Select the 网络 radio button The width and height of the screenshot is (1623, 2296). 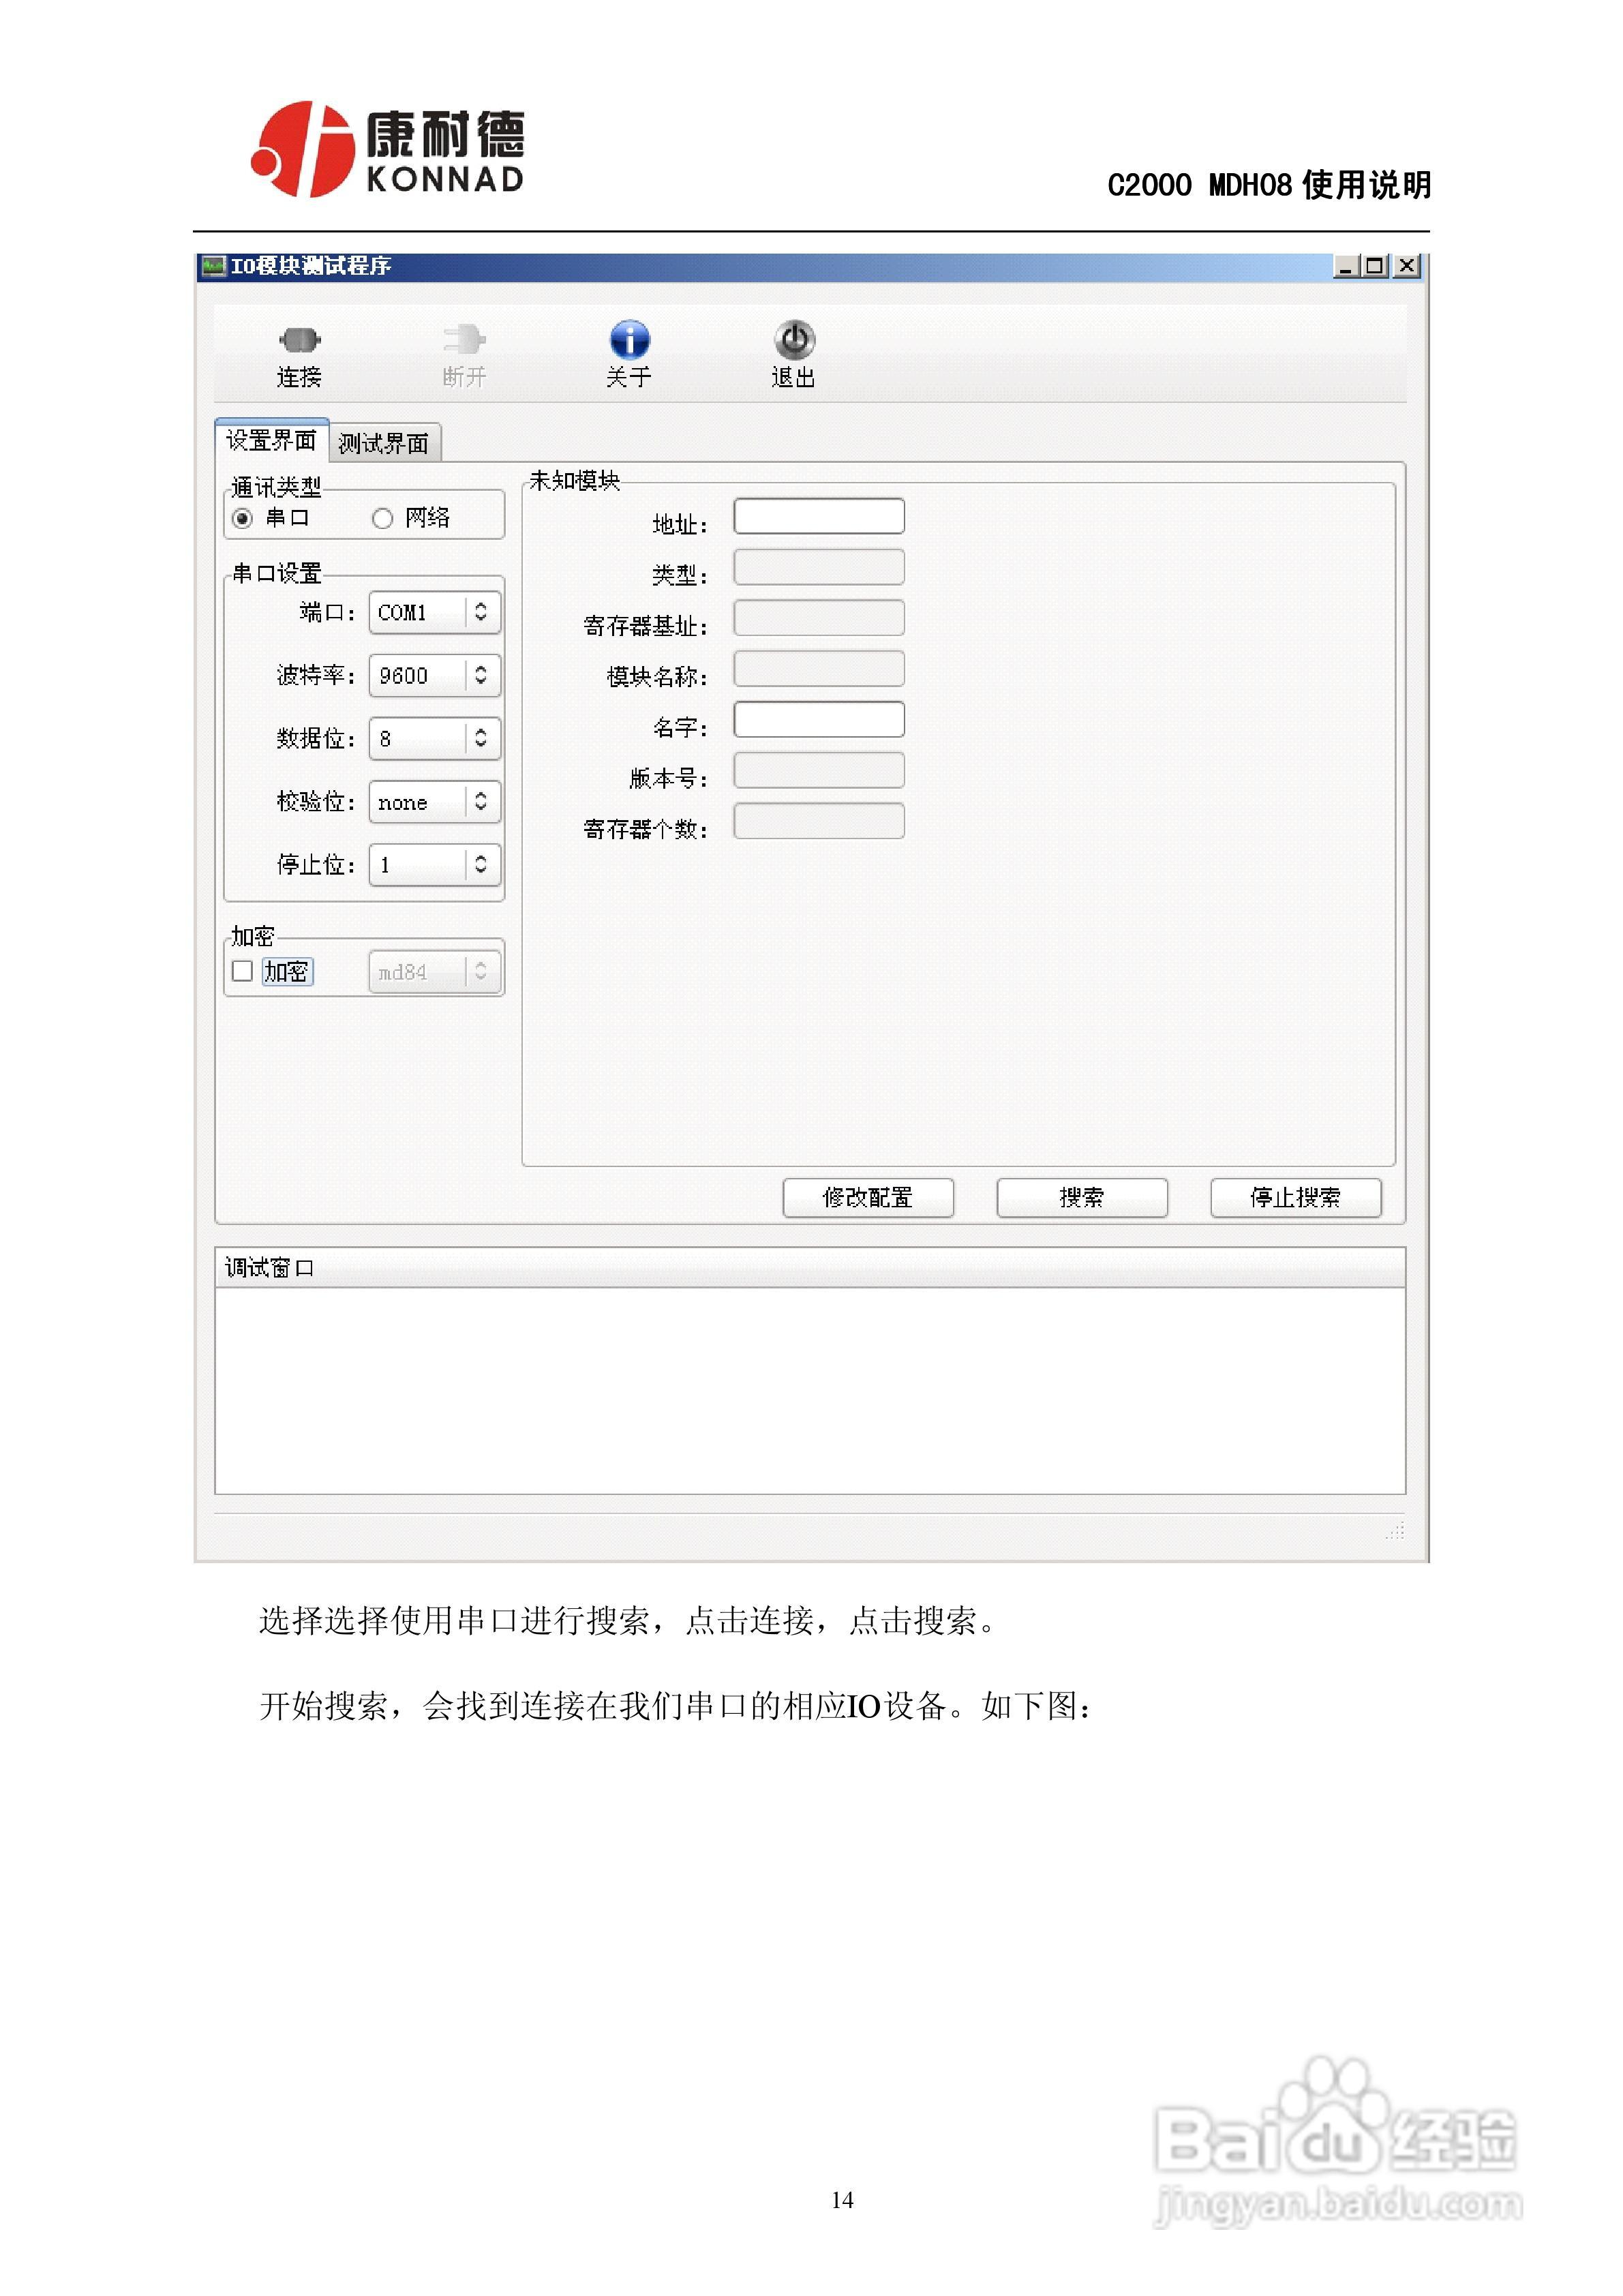click(381, 518)
